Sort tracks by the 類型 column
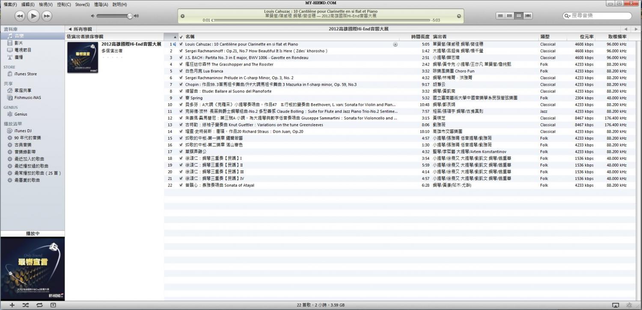 [x=552, y=37]
